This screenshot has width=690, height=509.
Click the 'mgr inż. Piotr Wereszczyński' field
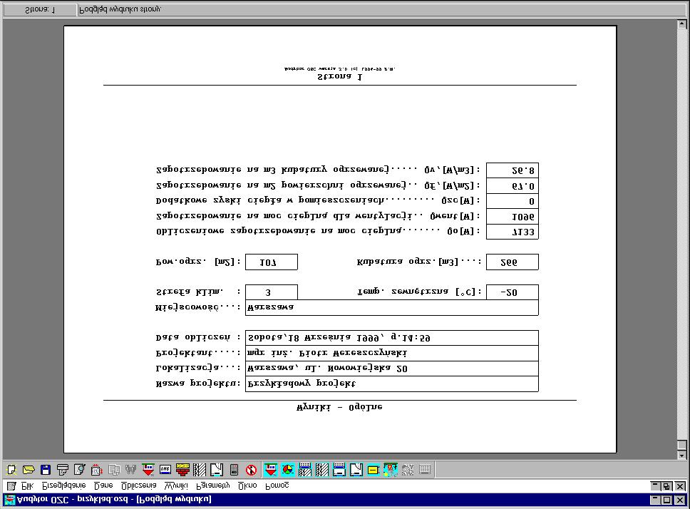point(391,353)
